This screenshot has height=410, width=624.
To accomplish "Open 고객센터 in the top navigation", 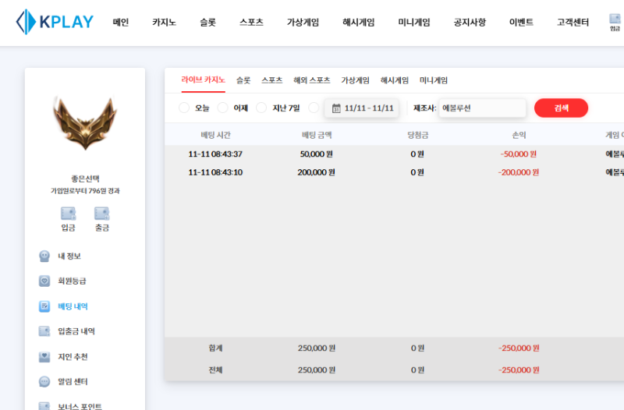I will [x=573, y=23].
